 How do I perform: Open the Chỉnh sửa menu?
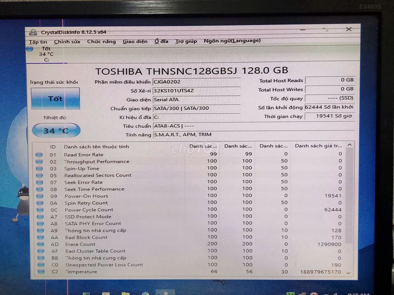[67, 41]
